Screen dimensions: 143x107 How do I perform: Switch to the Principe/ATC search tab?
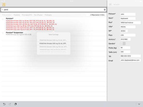click(x=27, y=15)
